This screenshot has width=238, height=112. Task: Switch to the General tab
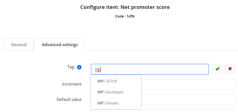pyautogui.click(x=19, y=44)
